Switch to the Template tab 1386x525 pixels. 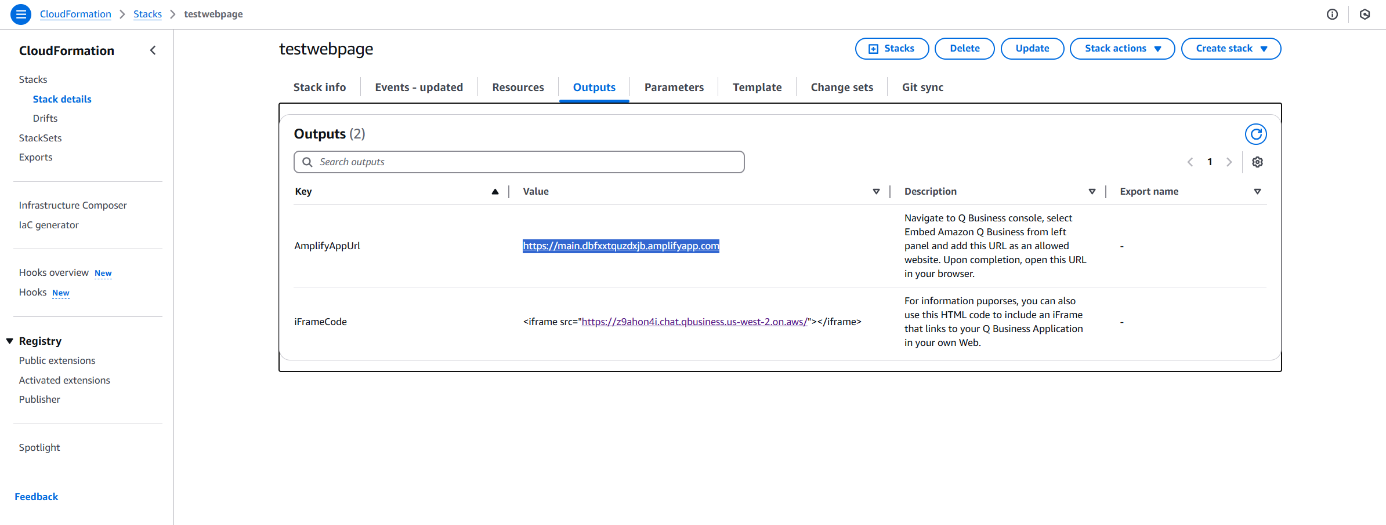point(757,87)
